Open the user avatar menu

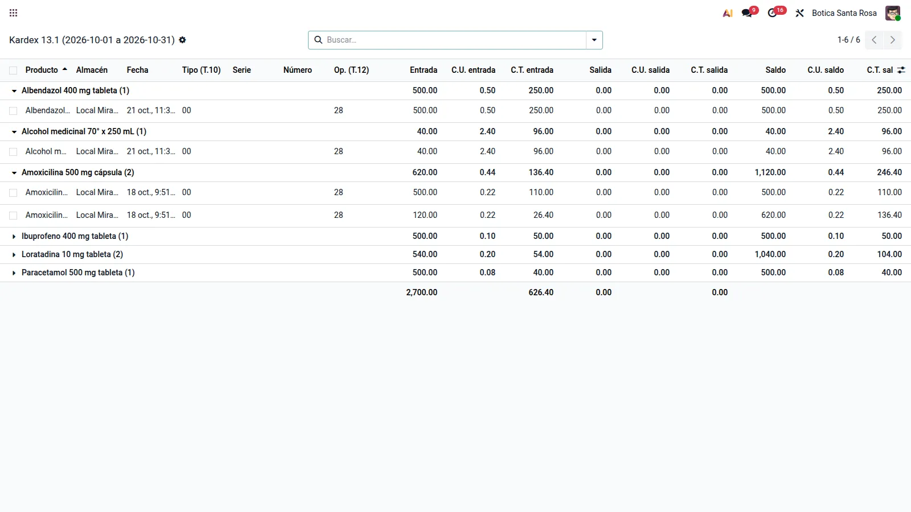(893, 13)
